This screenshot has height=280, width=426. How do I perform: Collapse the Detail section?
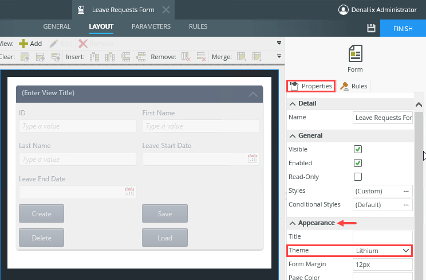tap(293, 104)
